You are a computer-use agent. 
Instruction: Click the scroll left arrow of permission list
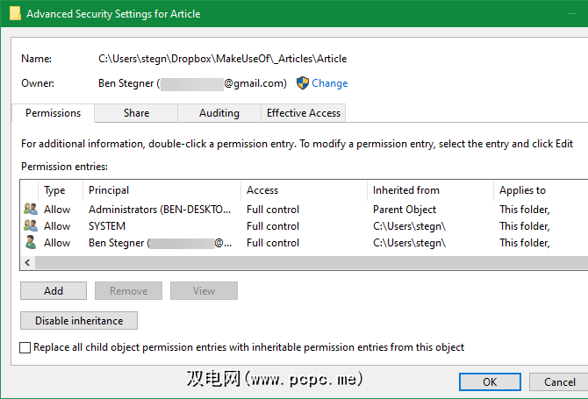(x=27, y=262)
